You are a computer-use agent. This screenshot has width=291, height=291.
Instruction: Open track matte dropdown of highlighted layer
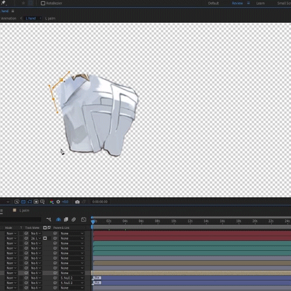(36, 273)
